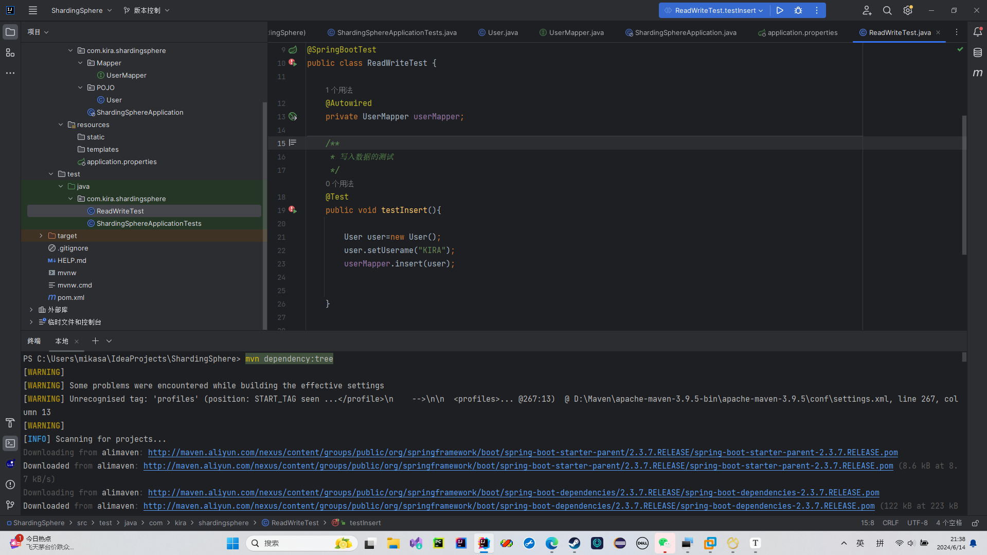Viewport: 987px width, 555px height.
Task: Click the editor vertical scrollbar
Action: [964, 185]
